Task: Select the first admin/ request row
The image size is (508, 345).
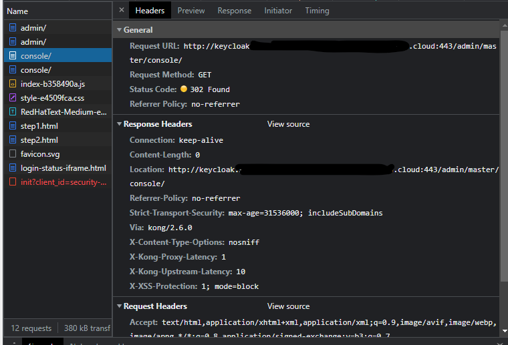Action: click(x=58, y=28)
